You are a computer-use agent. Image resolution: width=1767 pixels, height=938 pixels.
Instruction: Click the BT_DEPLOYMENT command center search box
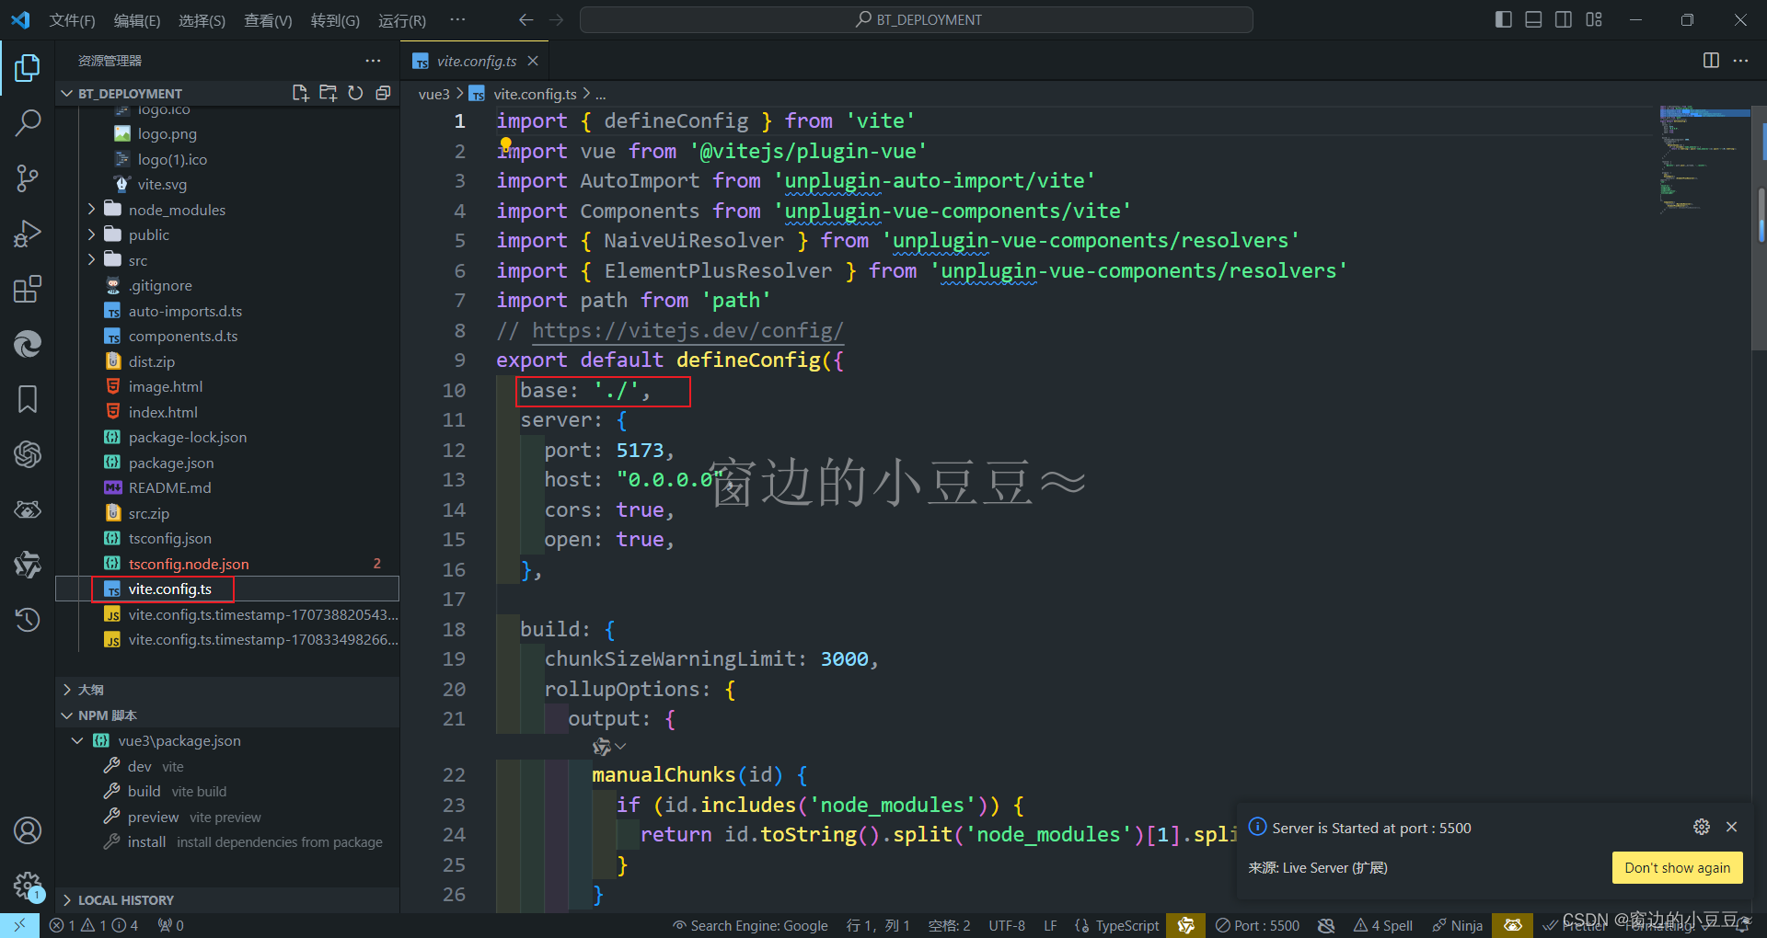coord(917,19)
